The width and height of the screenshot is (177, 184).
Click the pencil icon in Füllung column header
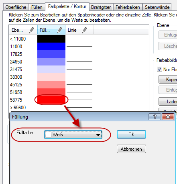pyautogui.click(x=60, y=30)
